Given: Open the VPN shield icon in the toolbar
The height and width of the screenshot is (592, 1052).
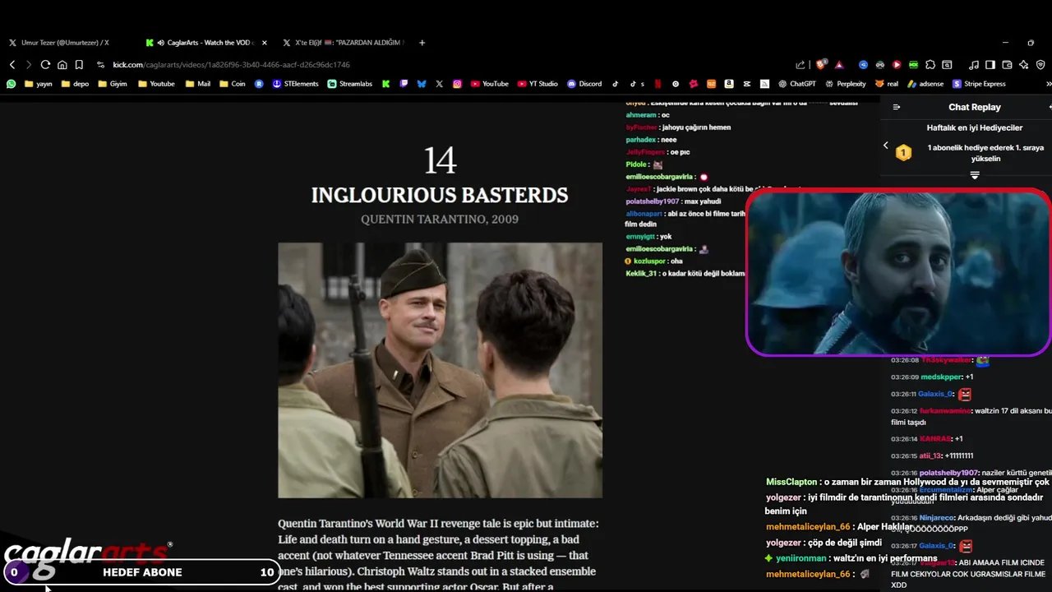Looking at the screenshot, I should [x=1040, y=65].
